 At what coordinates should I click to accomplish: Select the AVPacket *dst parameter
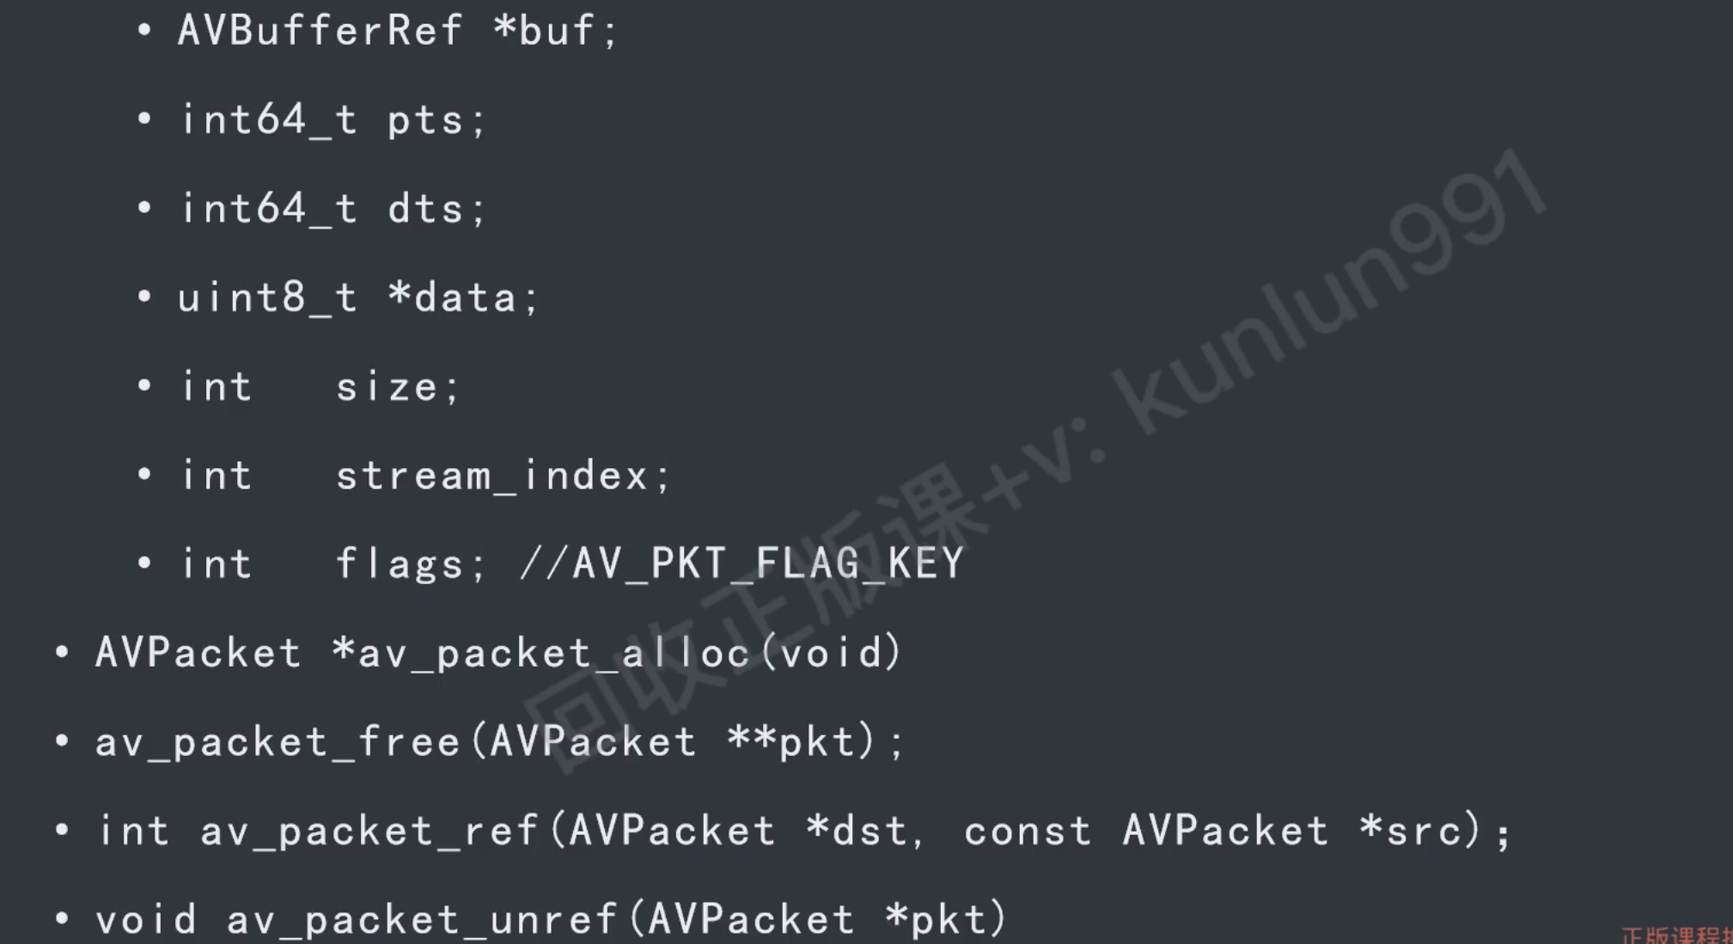pos(737,831)
